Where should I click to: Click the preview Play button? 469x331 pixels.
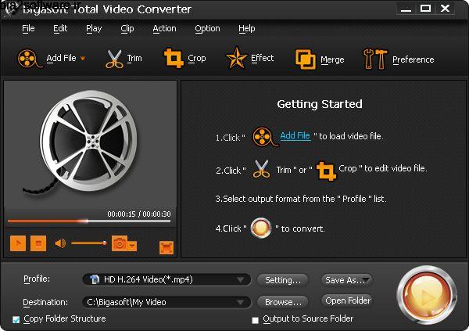(x=18, y=243)
